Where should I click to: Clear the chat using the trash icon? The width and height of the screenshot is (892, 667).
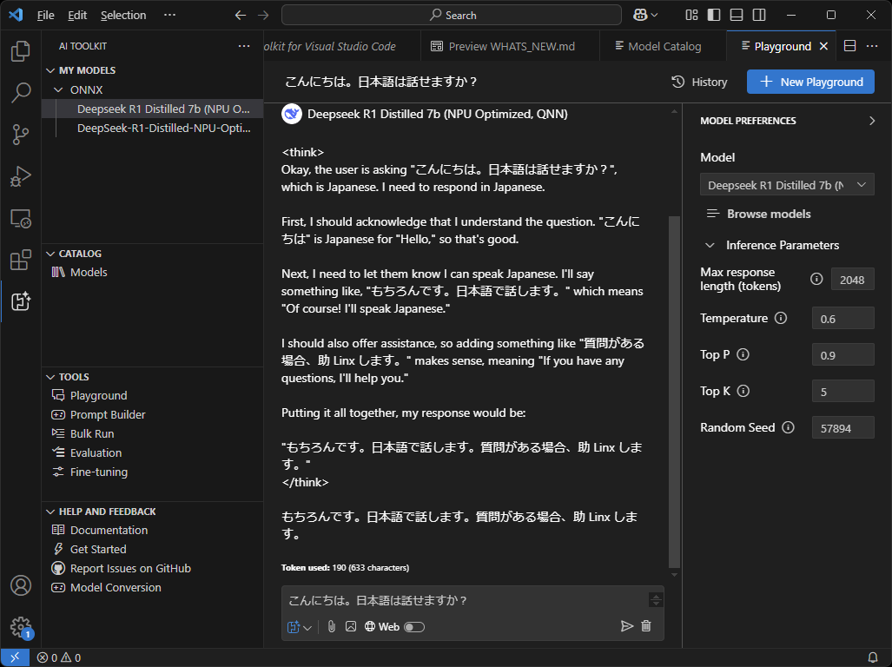point(646,626)
